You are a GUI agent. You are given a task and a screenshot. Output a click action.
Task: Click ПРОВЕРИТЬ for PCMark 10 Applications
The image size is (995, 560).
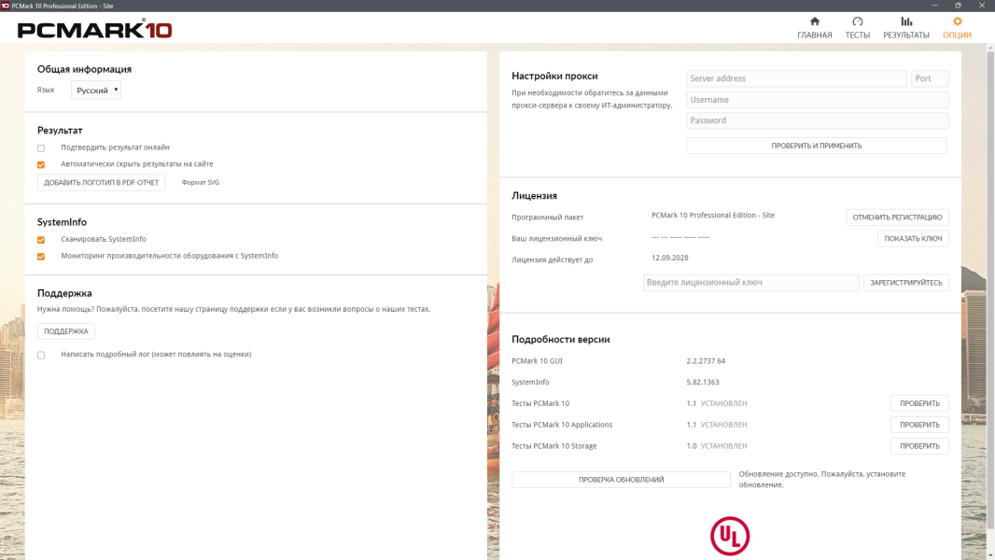(919, 425)
